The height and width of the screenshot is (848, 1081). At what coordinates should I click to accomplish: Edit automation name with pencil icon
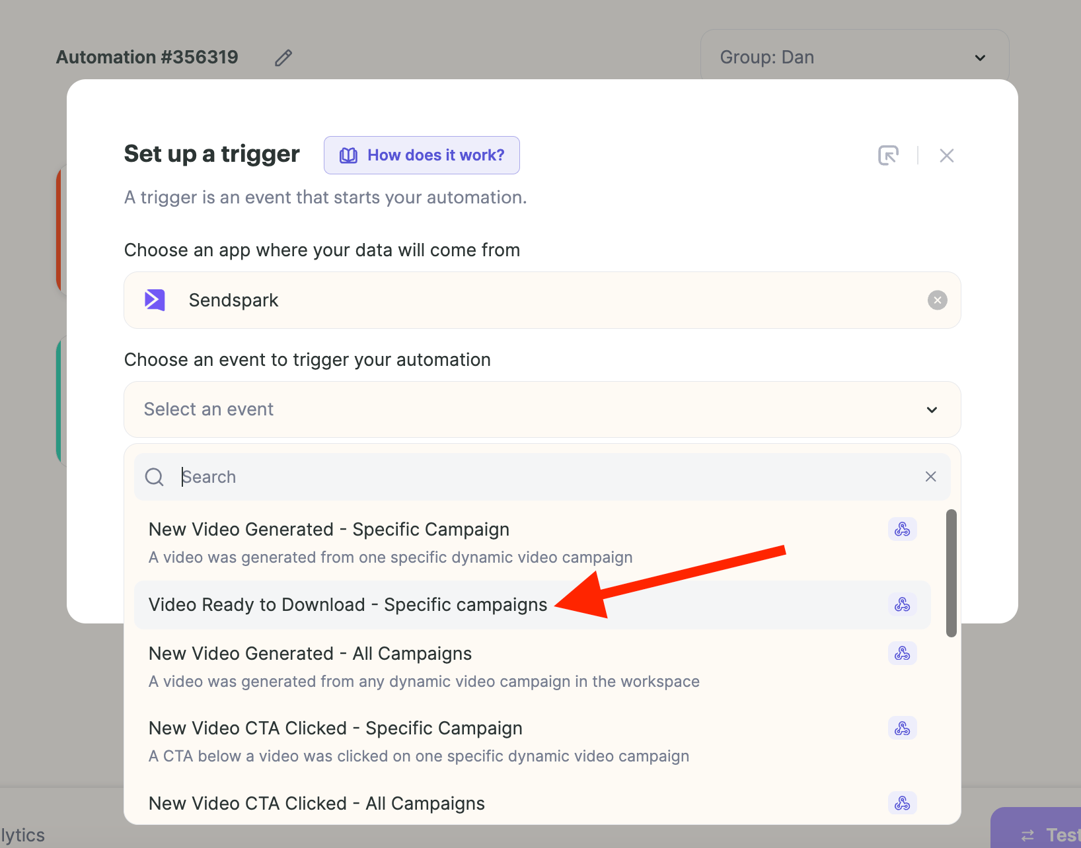point(283,58)
